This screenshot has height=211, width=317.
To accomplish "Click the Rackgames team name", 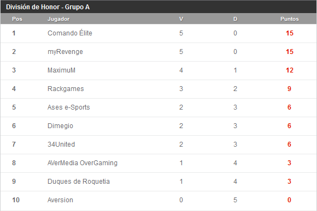I will coord(66,89).
